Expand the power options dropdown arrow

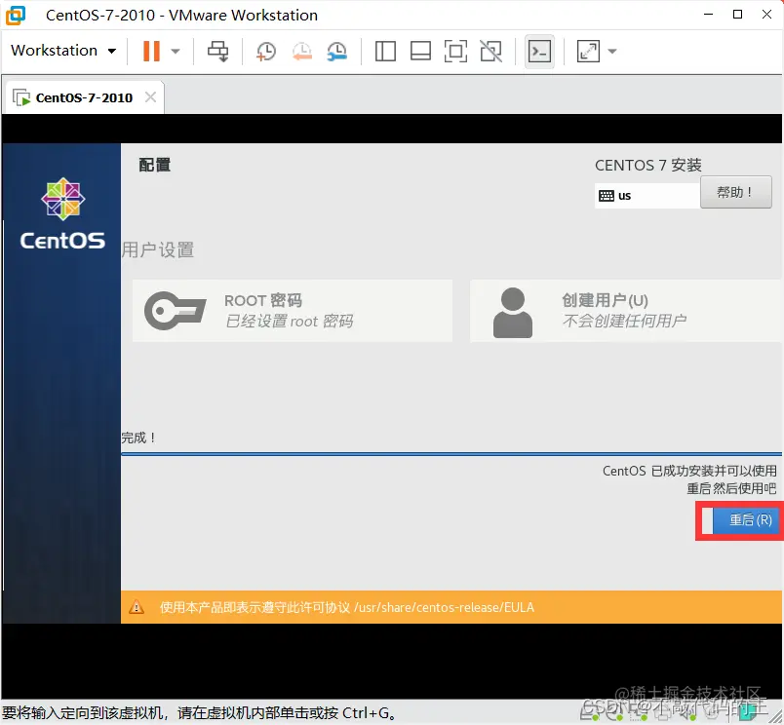point(175,51)
